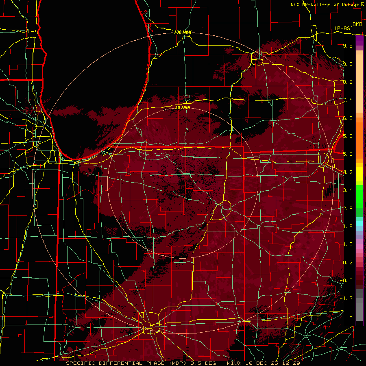The image size is (366, 366).
Task: Click the yellow segment of the color bar
Action: pos(359,174)
